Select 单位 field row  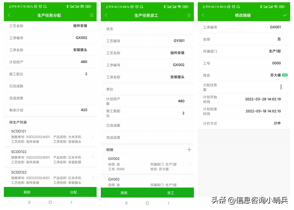(x=147, y=89)
